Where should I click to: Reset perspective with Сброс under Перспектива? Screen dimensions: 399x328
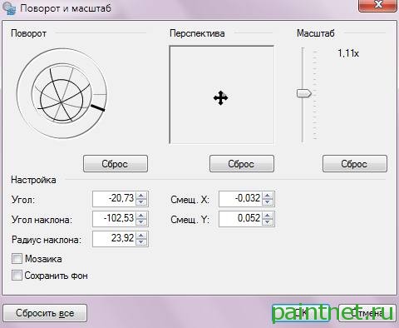242,164
